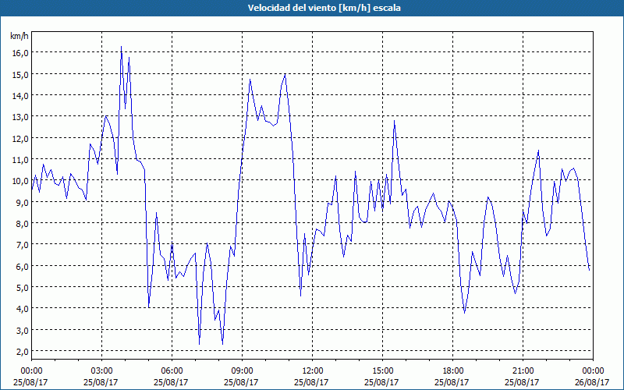The width and height of the screenshot is (624, 390).
Task: Click the 18:00 time axis label
Action: (x=452, y=371)
